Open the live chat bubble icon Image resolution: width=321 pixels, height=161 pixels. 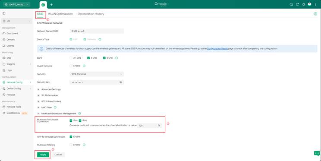pyautogui.click(x=317, y=153)
